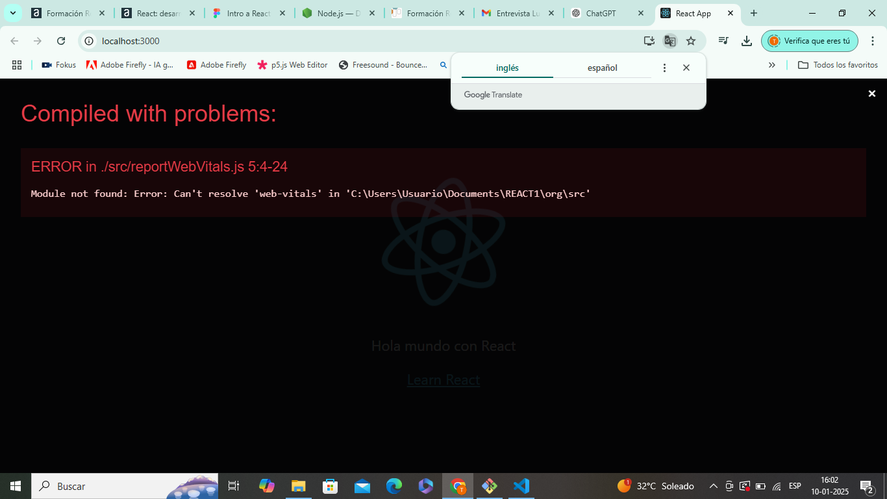Image resolution: width=887 pixels, height=499 pixels.
Task: Open the Windows Start menu
Action: tap(16, 486)
